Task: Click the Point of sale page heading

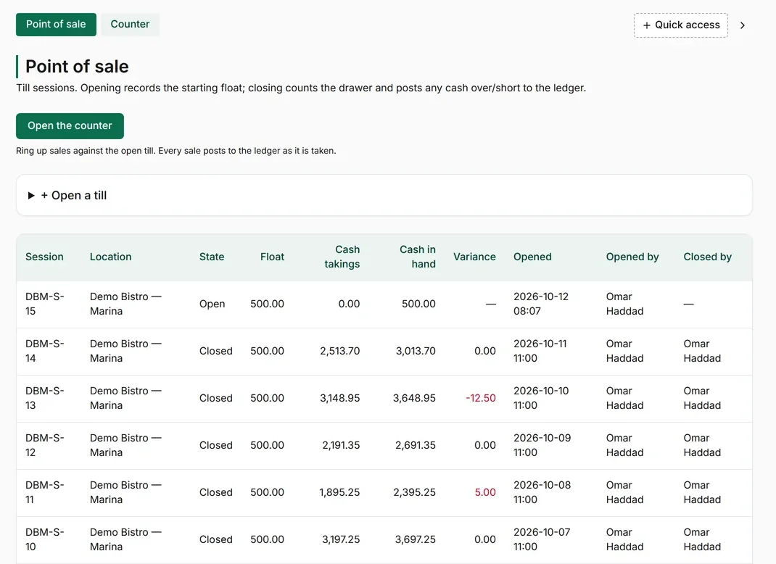Action: 77,66
